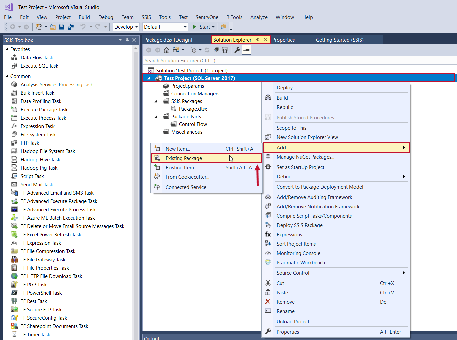
Task: Collapse the Test Project tree node
Action: coord(148,77)
